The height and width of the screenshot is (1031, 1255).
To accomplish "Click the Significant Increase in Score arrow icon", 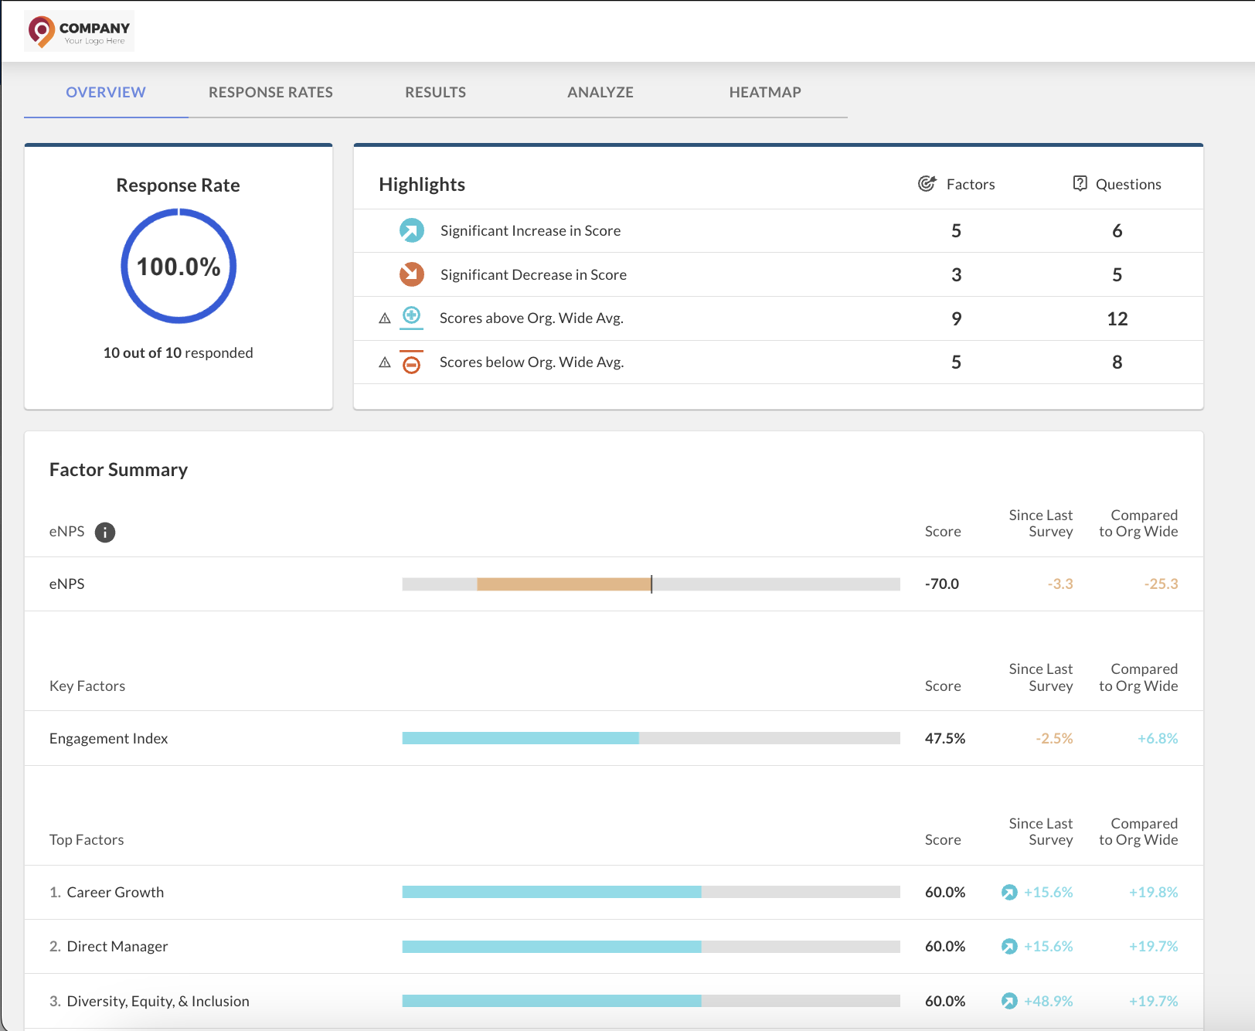I will tap(412, 230).
